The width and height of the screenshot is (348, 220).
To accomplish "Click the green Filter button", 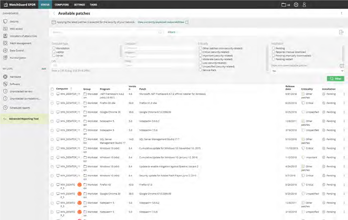I will click(335, 79).
